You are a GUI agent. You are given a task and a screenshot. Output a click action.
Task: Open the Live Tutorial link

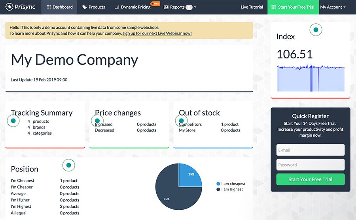pyautogui.click(x=252, y=7)
